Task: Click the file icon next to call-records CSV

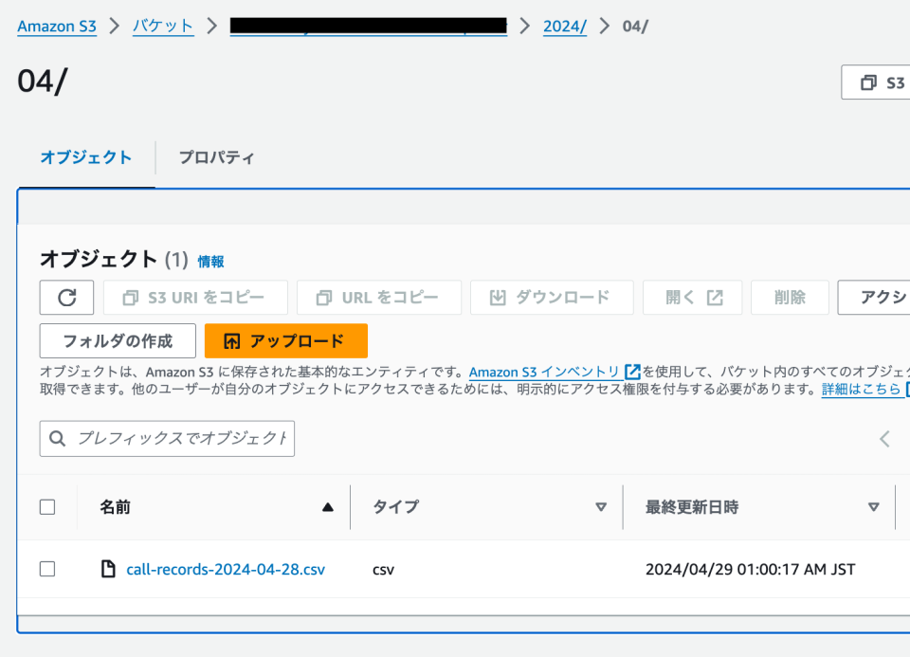Action: pos(109,569)
